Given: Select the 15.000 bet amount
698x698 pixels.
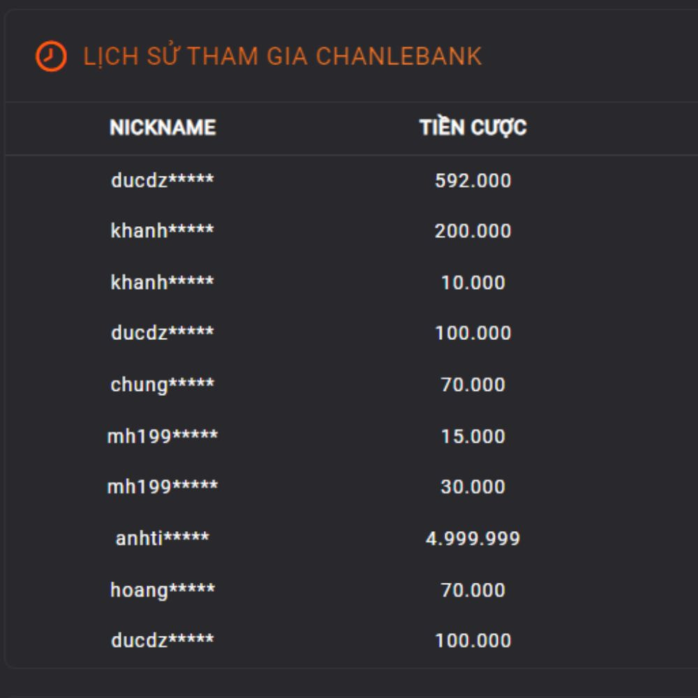Looking at the screenshot, I should [473, 436].
